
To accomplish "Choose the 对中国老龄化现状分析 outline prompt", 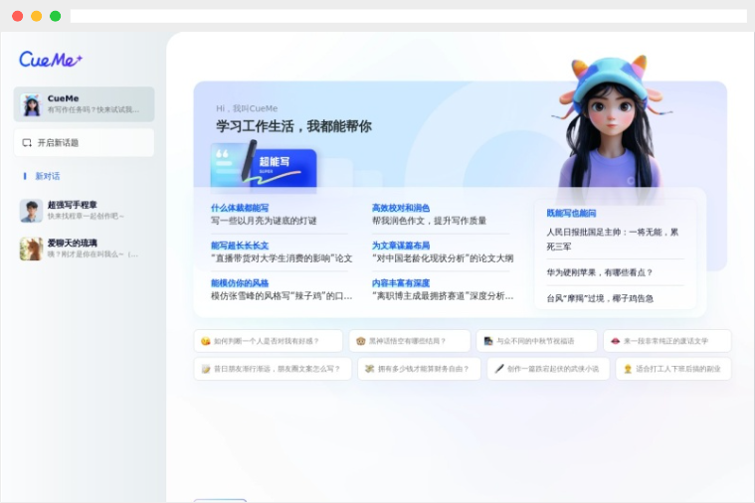I will [443, 258].
